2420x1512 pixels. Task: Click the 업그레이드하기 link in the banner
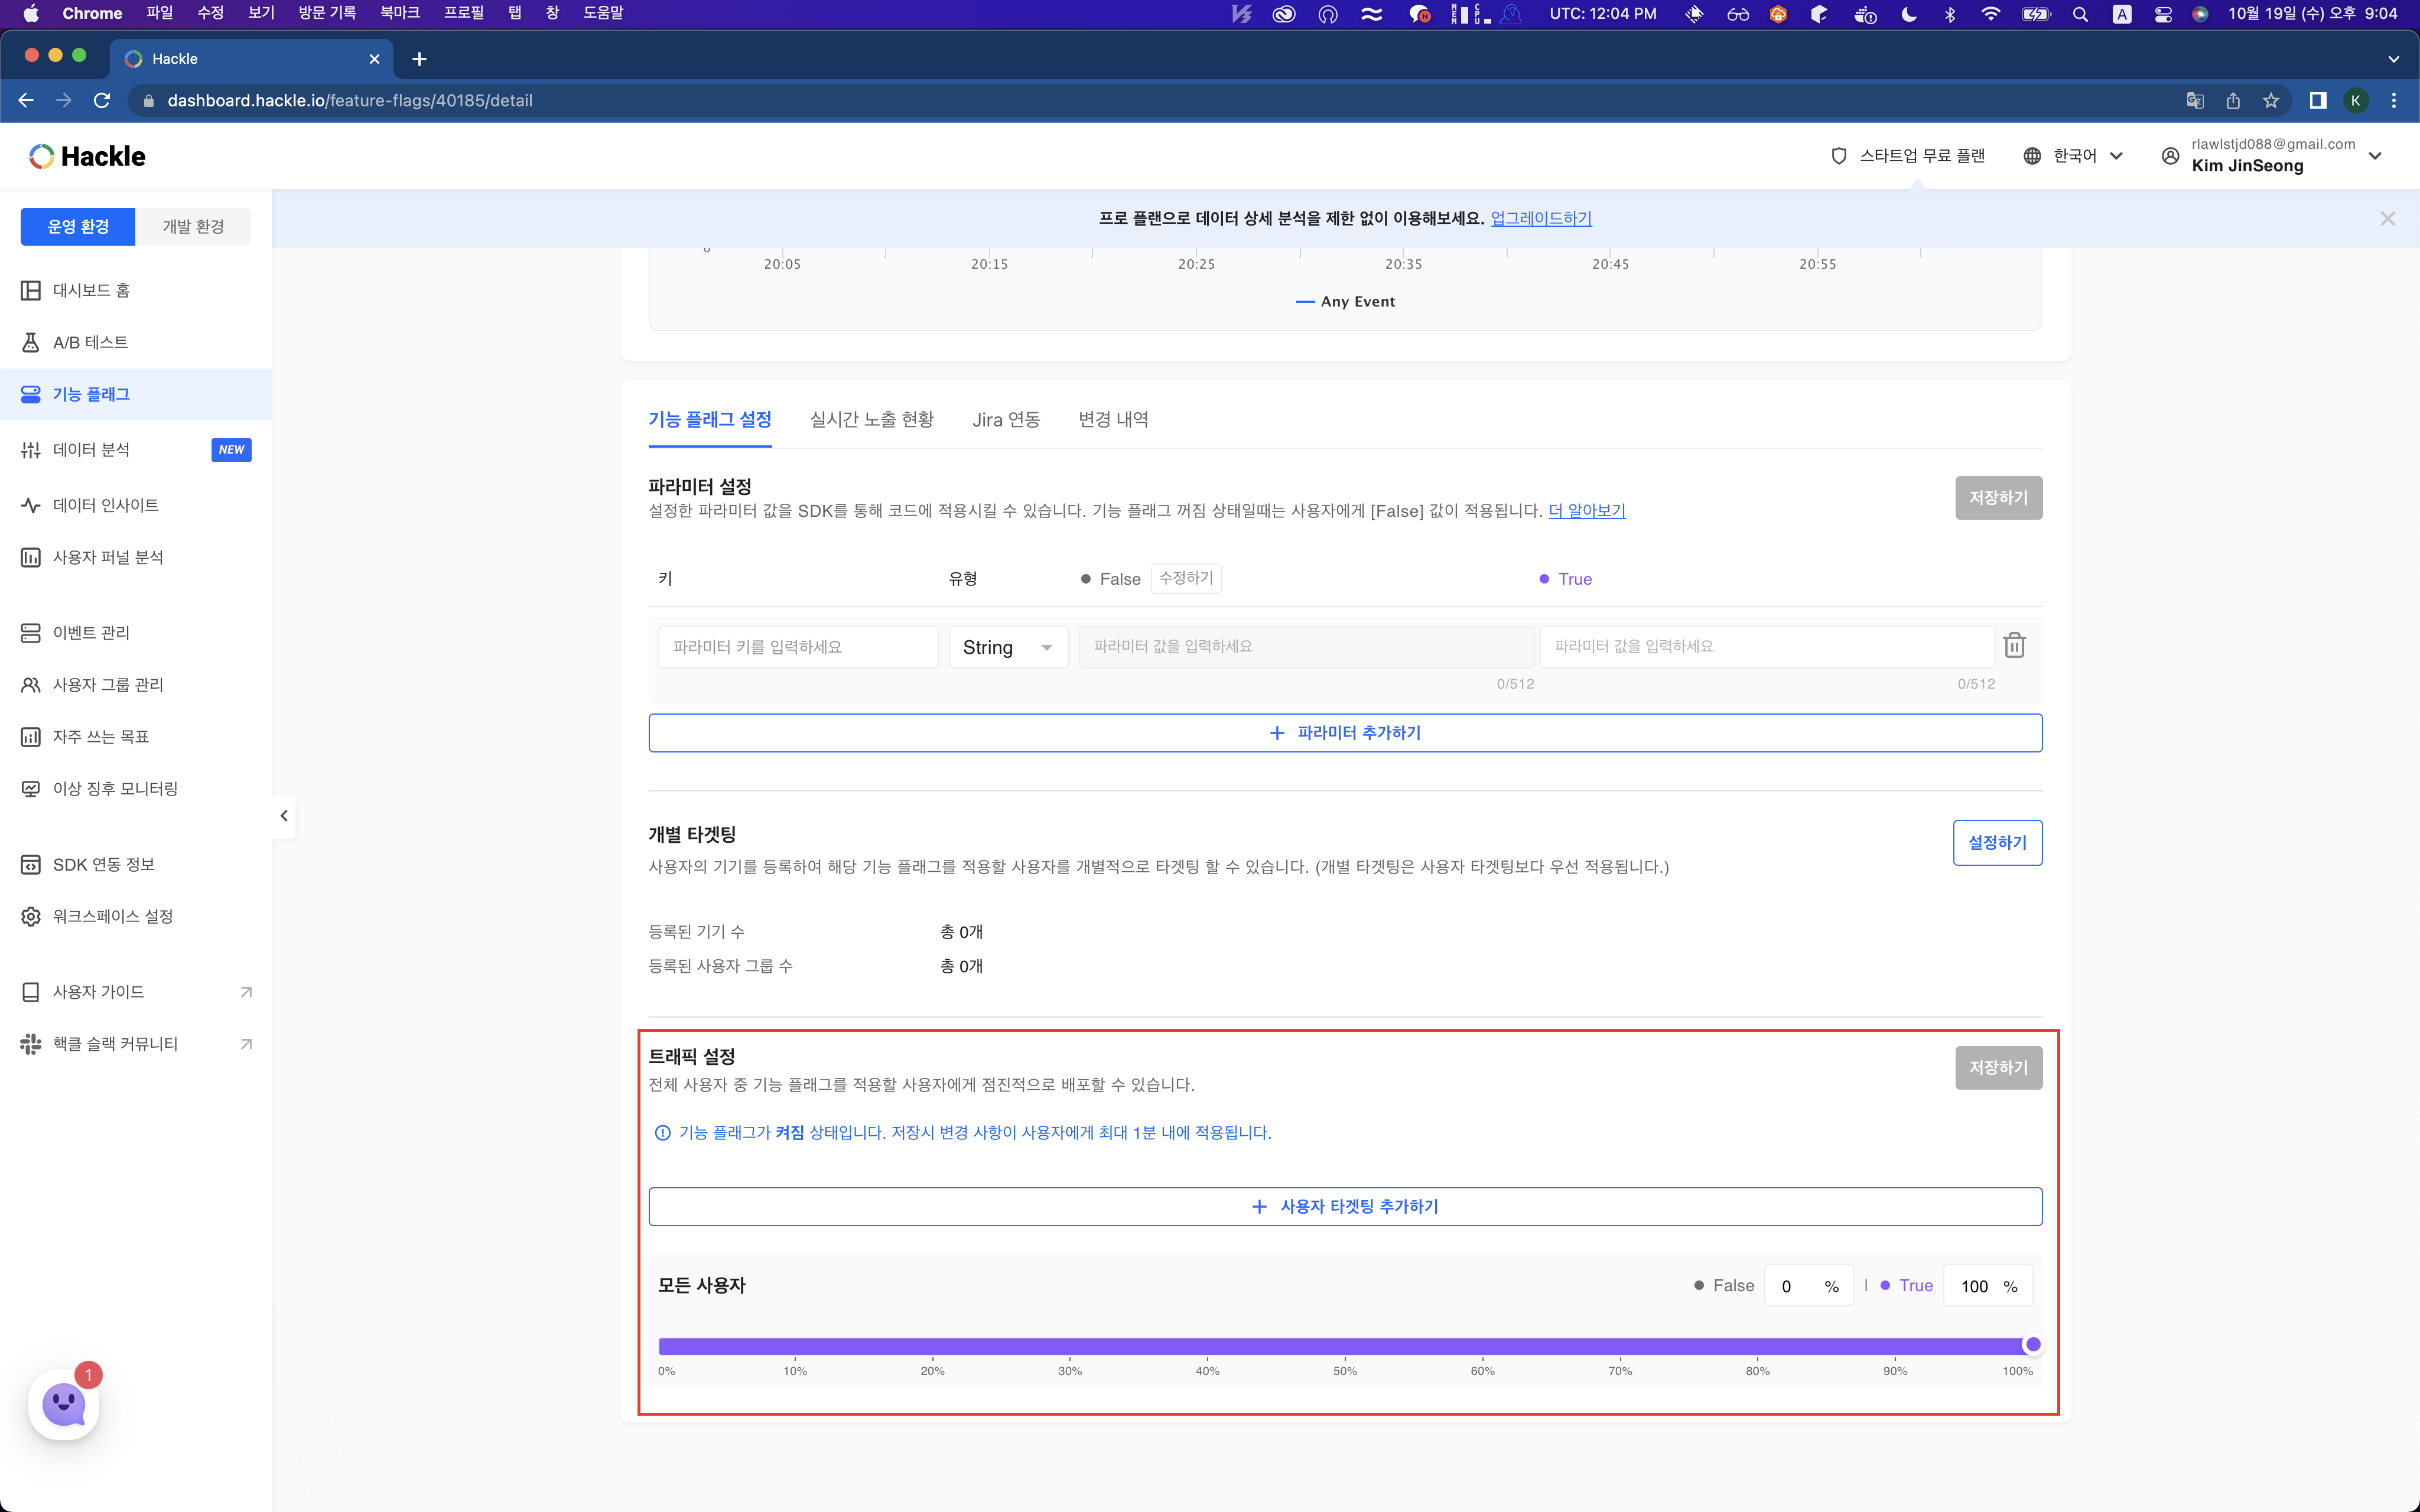tap(1540, 218)
